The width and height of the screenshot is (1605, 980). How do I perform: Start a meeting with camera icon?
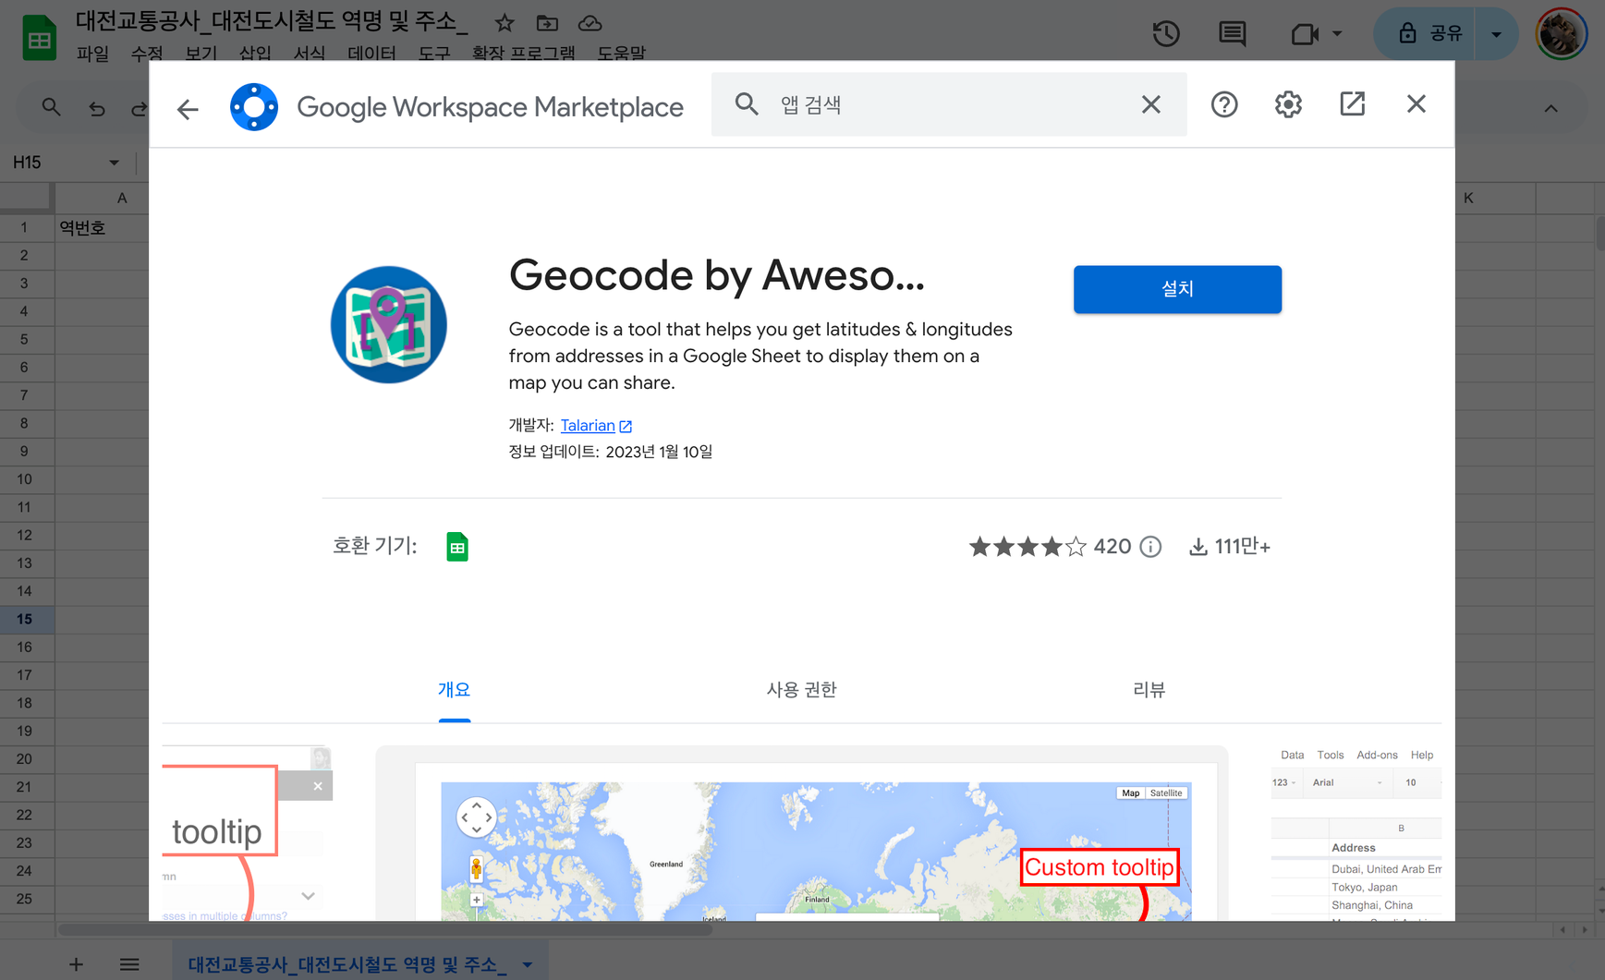[1304, 34]
